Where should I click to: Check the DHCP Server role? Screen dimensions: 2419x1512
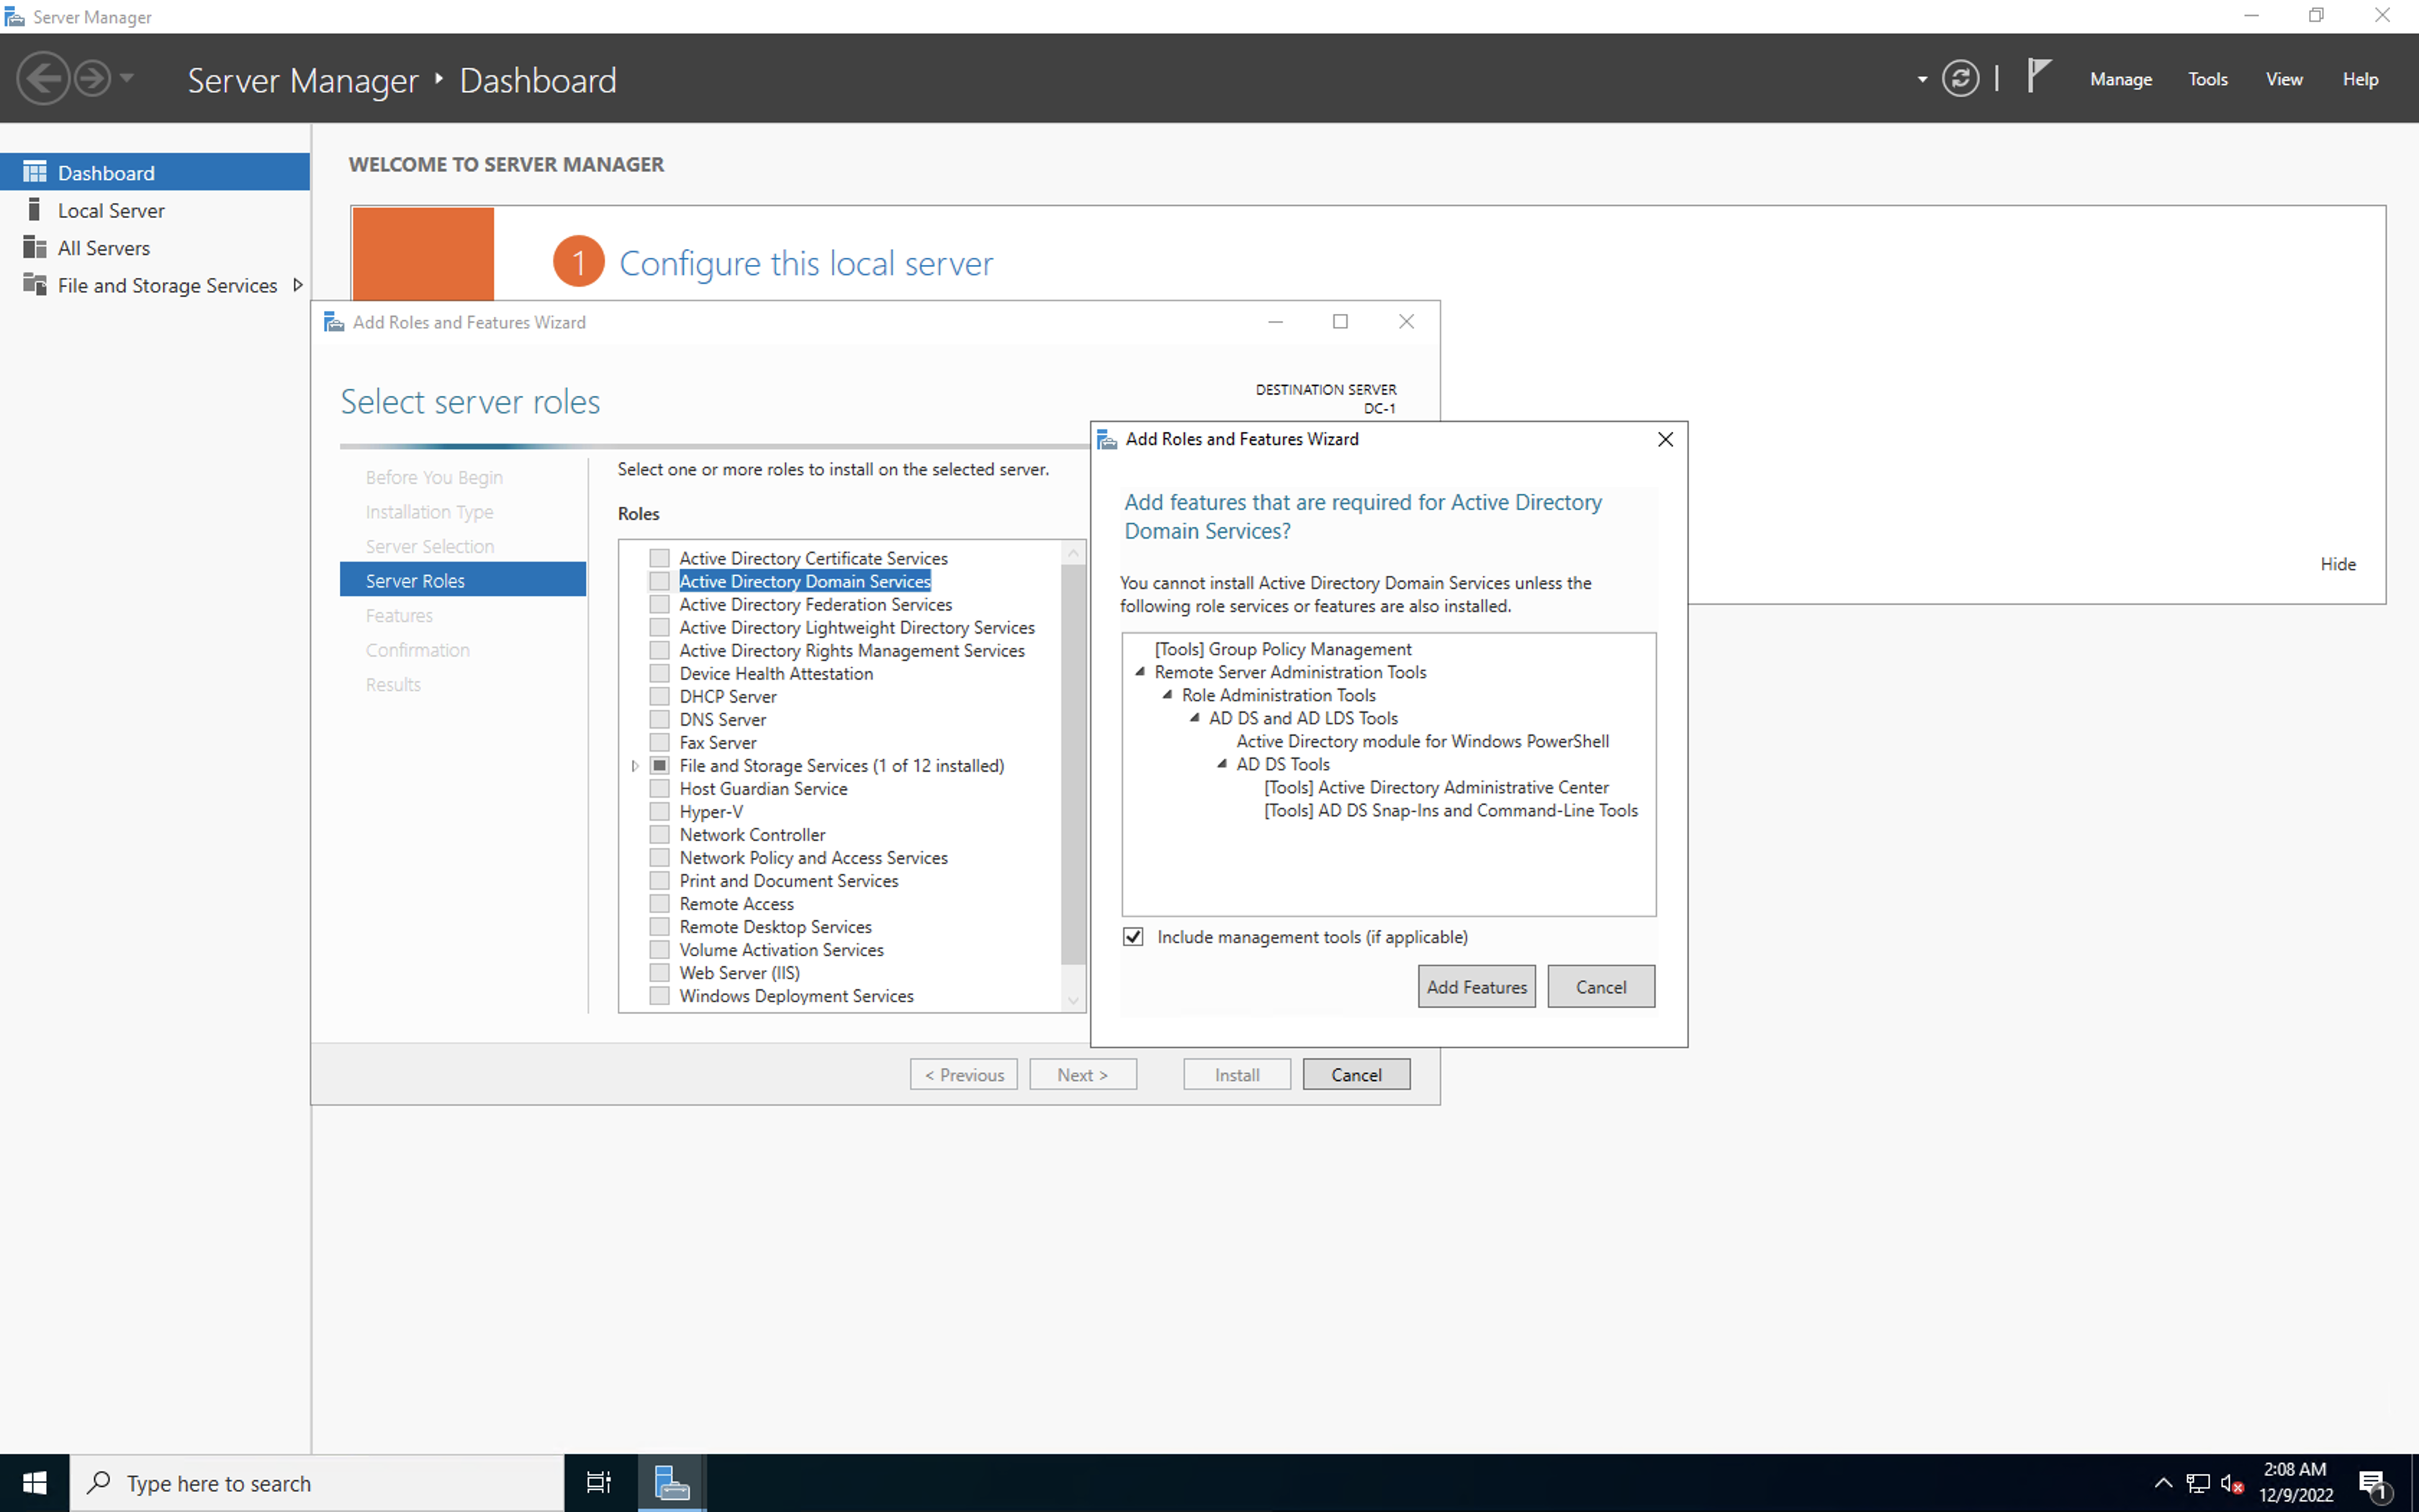click(659, 696)
